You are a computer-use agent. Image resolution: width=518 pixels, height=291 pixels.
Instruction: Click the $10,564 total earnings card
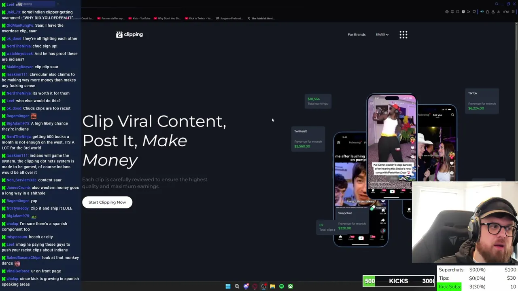click(x=318, y=101)
